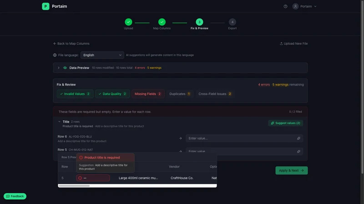The height and width of the screenshot is (204, 364).
Task: Click Apply & Next button
Action: (x=292, y=170)
